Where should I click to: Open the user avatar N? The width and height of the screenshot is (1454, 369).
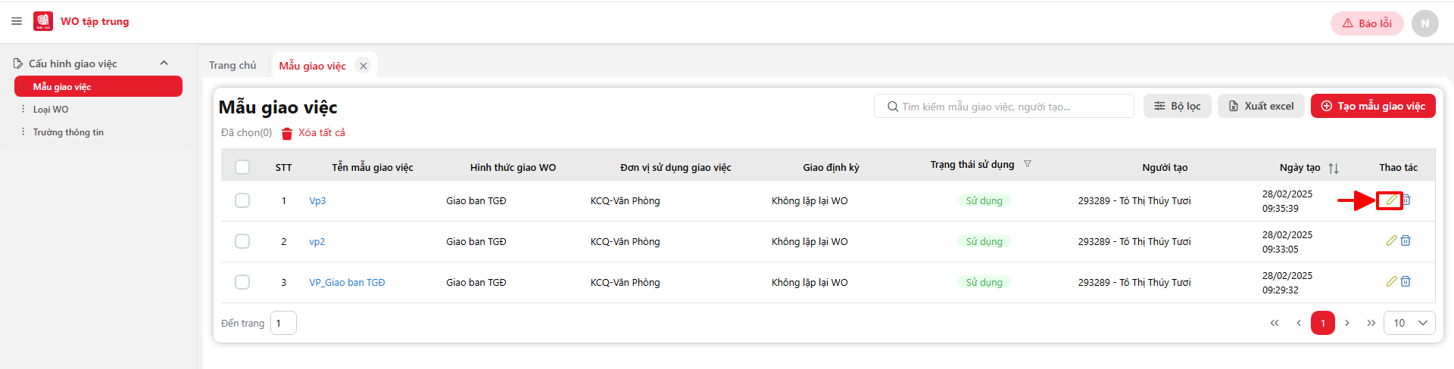click(x=1424, y=23)
